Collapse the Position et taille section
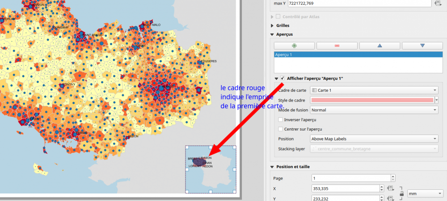This screenshot has height=201, width=447. (x=272, y=167)
